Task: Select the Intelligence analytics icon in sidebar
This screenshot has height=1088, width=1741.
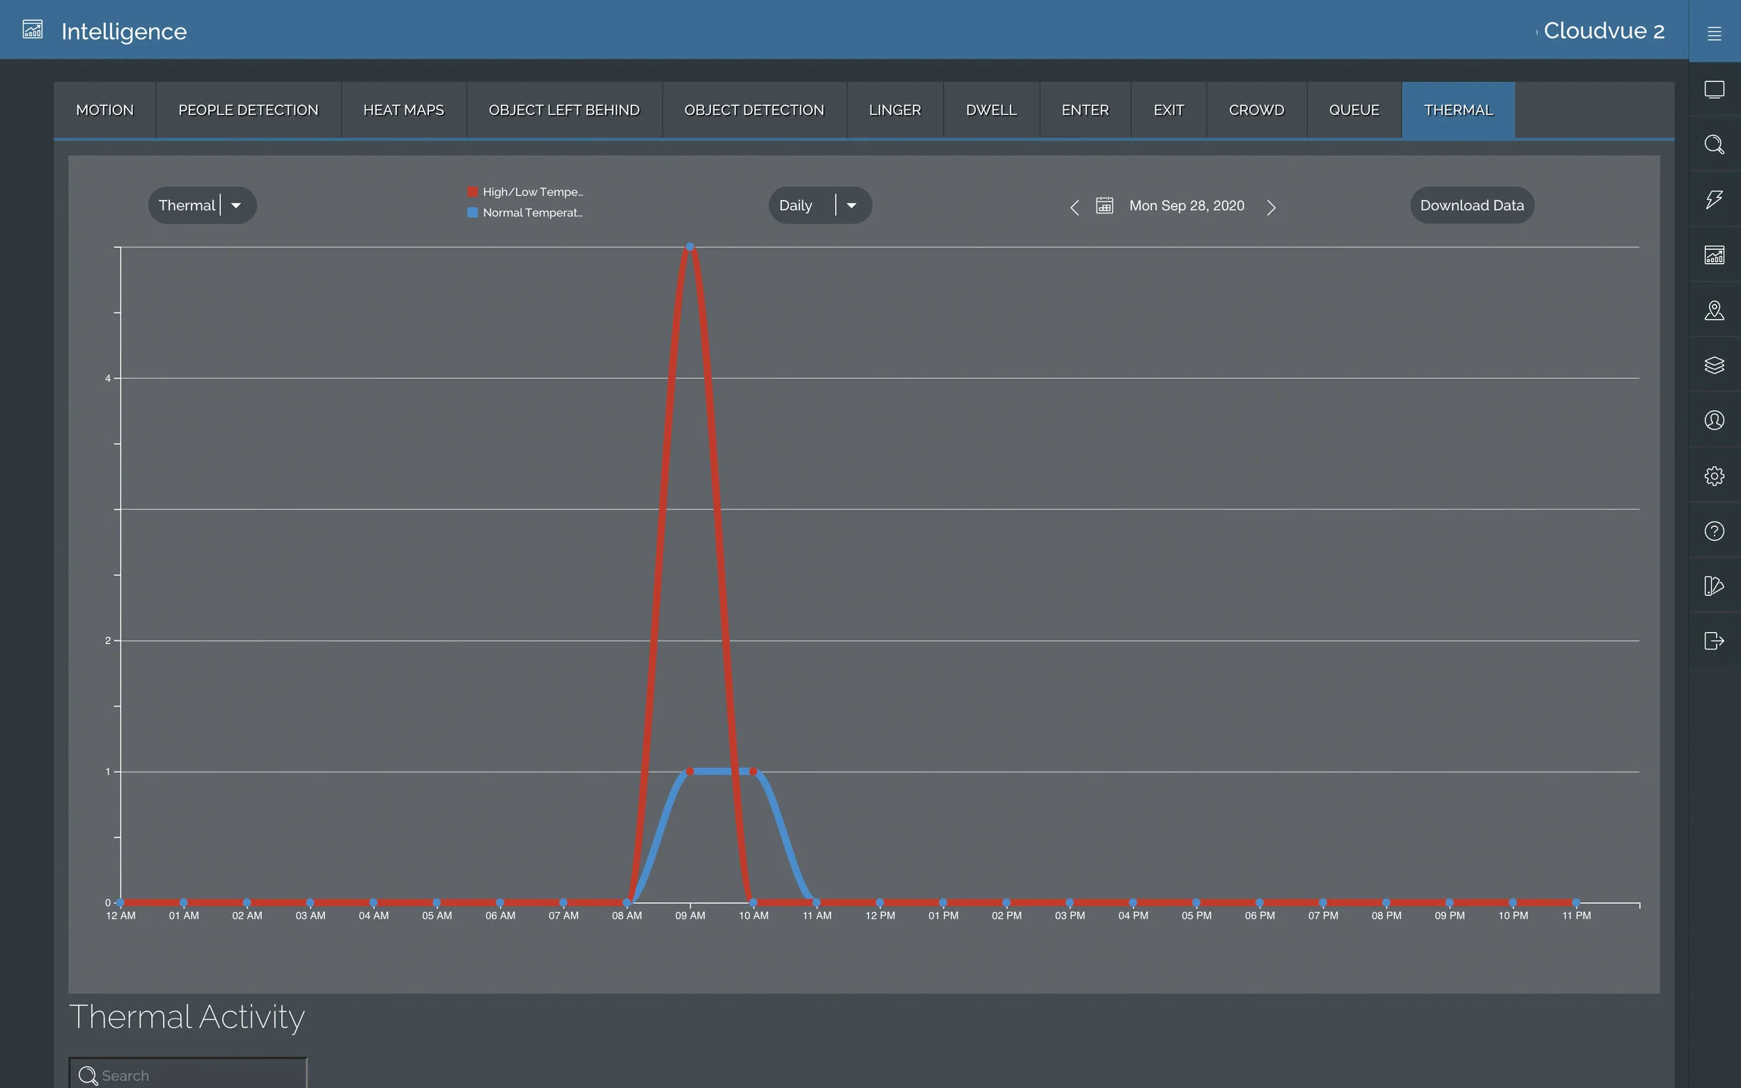Action: (x=1715, y=255)
